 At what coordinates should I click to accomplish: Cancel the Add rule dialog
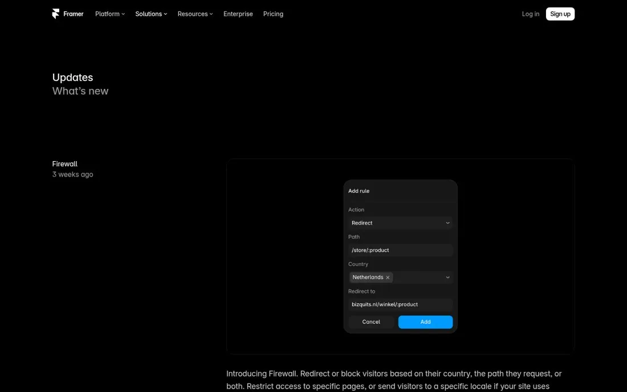(370, 322)
